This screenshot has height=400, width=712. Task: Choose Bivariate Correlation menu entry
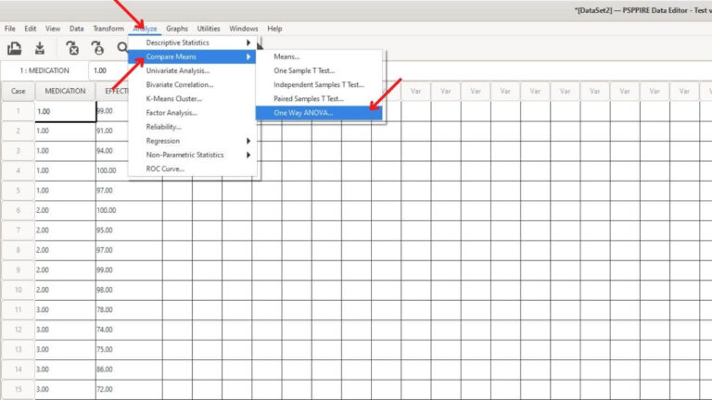coord(192,85)
